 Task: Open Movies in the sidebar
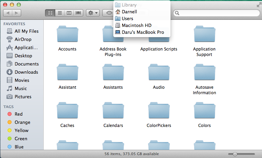tap(18, 80)
